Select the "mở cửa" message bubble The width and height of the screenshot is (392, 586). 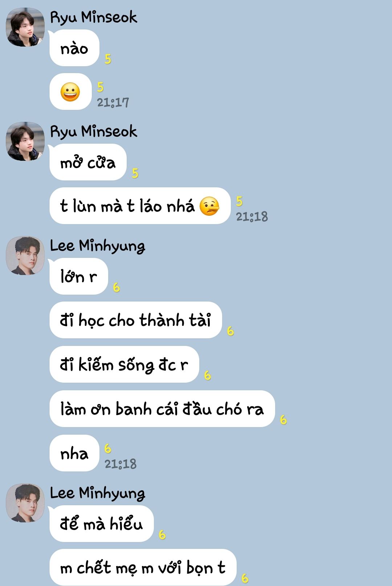[x=88, y=162]
